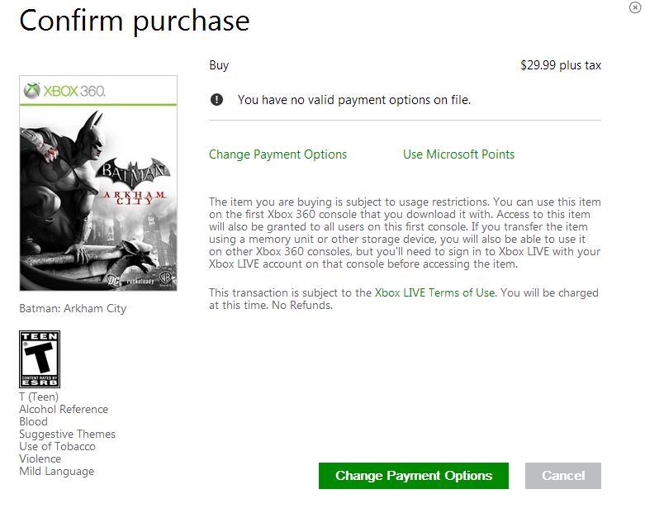Screen dimensions: 645x513
Task: Open the Xbox LIVE Terms of Use link
Action: [x=435, y=292]
